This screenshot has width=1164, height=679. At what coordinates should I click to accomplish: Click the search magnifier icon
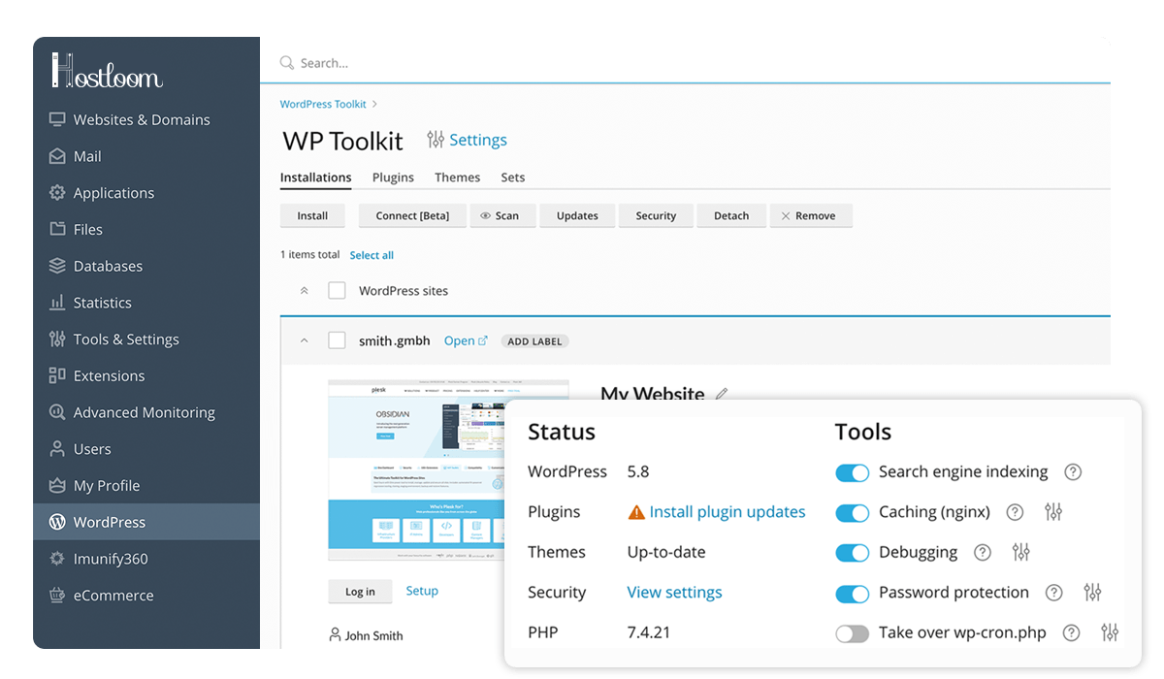click(x=287, y=63)
